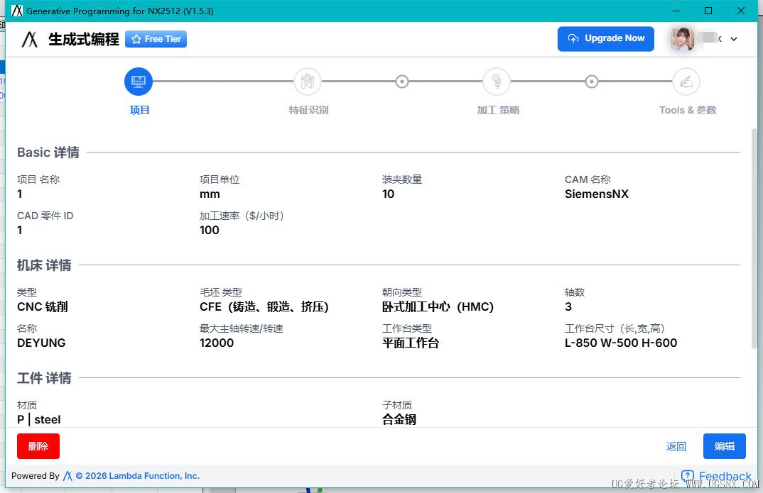This screenshot has height=493, width=763.
Task: Click the 12000 spindle speed value
Action: (217, 343)
